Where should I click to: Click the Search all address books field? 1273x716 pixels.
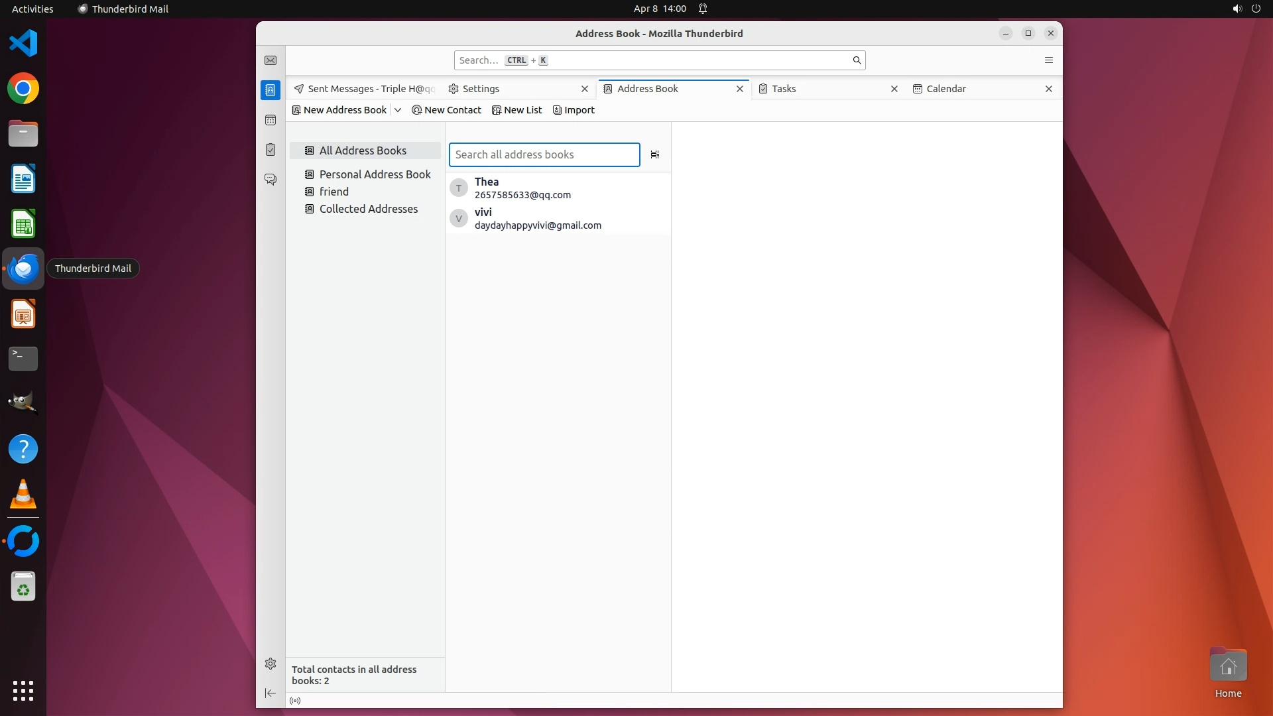[544, 154]
